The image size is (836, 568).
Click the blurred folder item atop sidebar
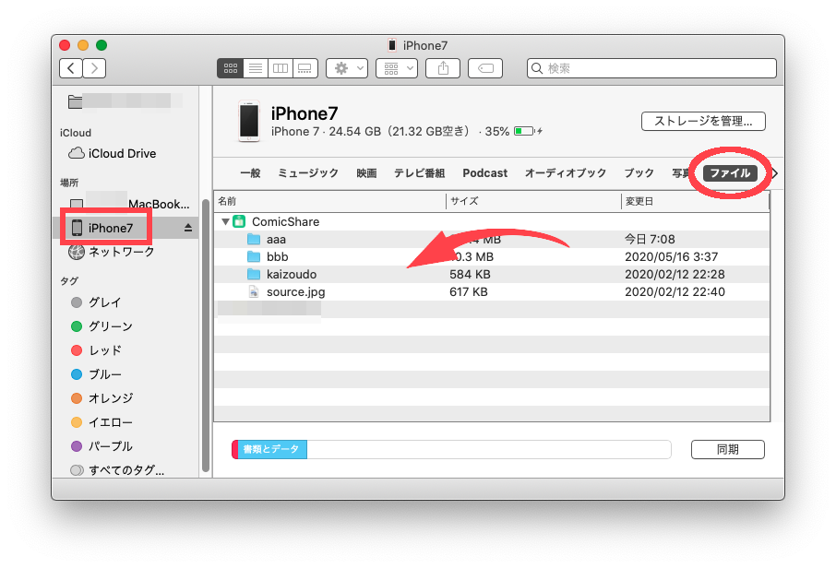coord(125,101)
